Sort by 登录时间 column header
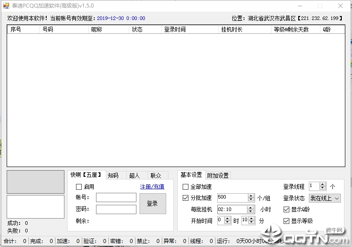352x247 pixels. (190, 29)
